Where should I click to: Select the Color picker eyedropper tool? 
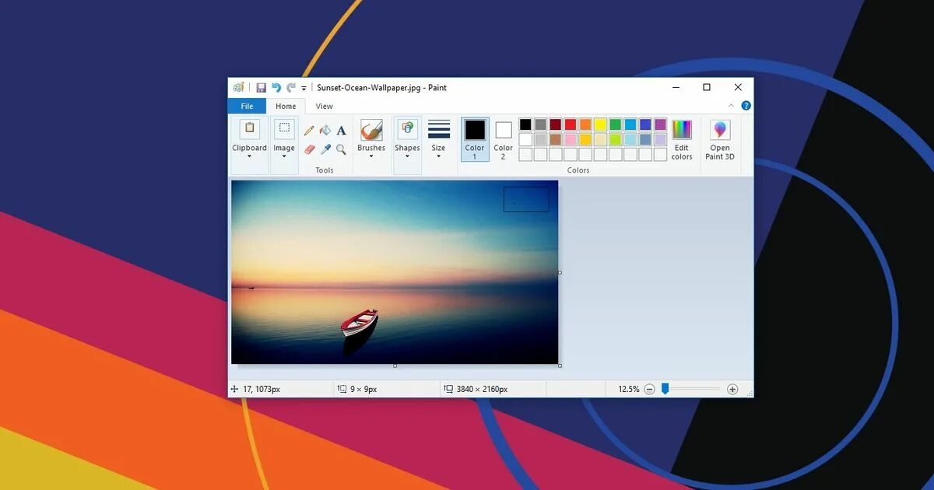coord(325,149)
